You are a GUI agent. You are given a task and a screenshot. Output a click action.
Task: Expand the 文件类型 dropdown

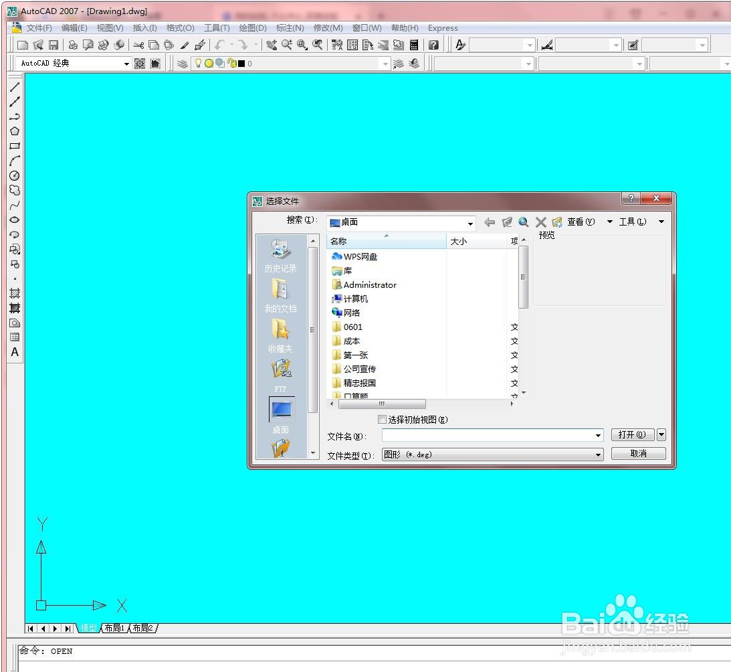(x=598, y=454)
